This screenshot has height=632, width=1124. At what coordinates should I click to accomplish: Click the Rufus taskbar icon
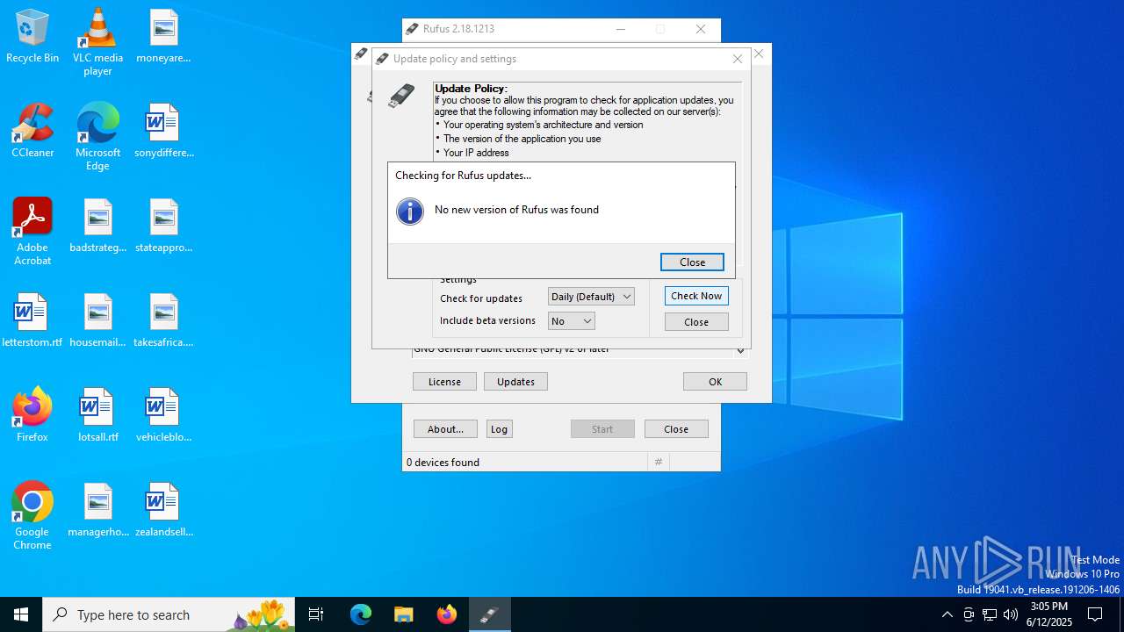click(x=490, y=614)
